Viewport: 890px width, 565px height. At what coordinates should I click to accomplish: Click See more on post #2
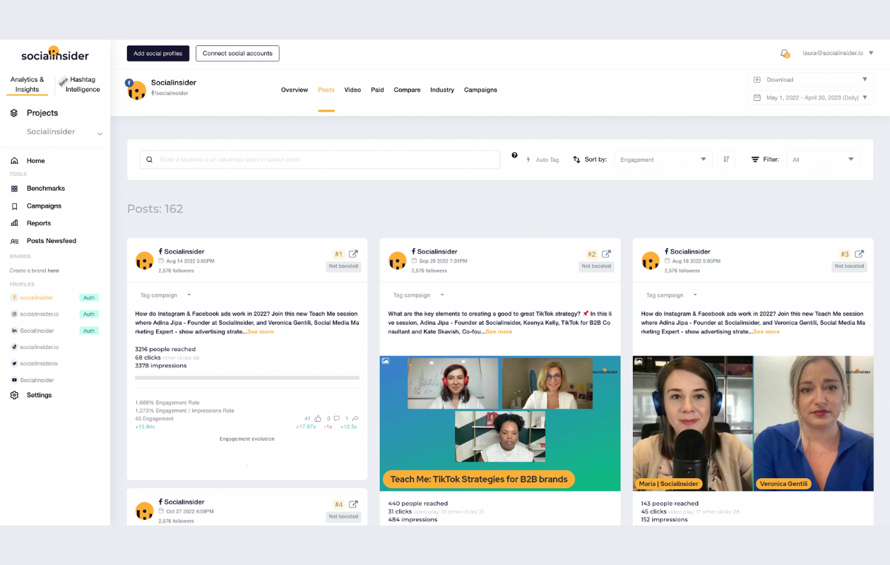tap(499, 332)
